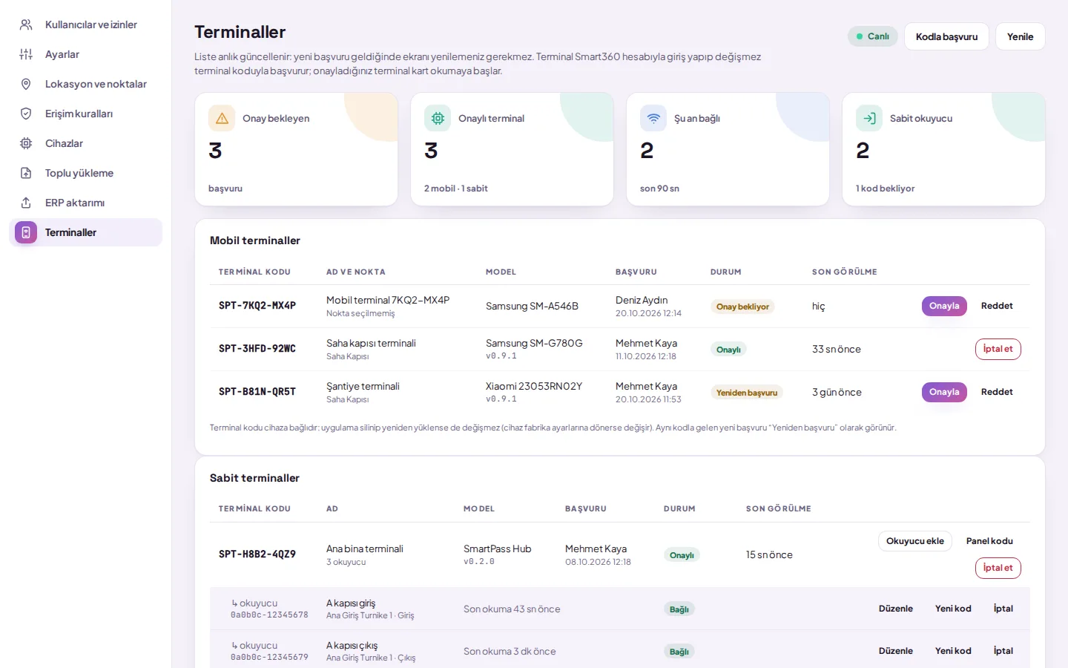The width and height of the screenshot is (1068, 668).
Task: Edit the A kapısı çıkış reader
Action: (896, 651)
